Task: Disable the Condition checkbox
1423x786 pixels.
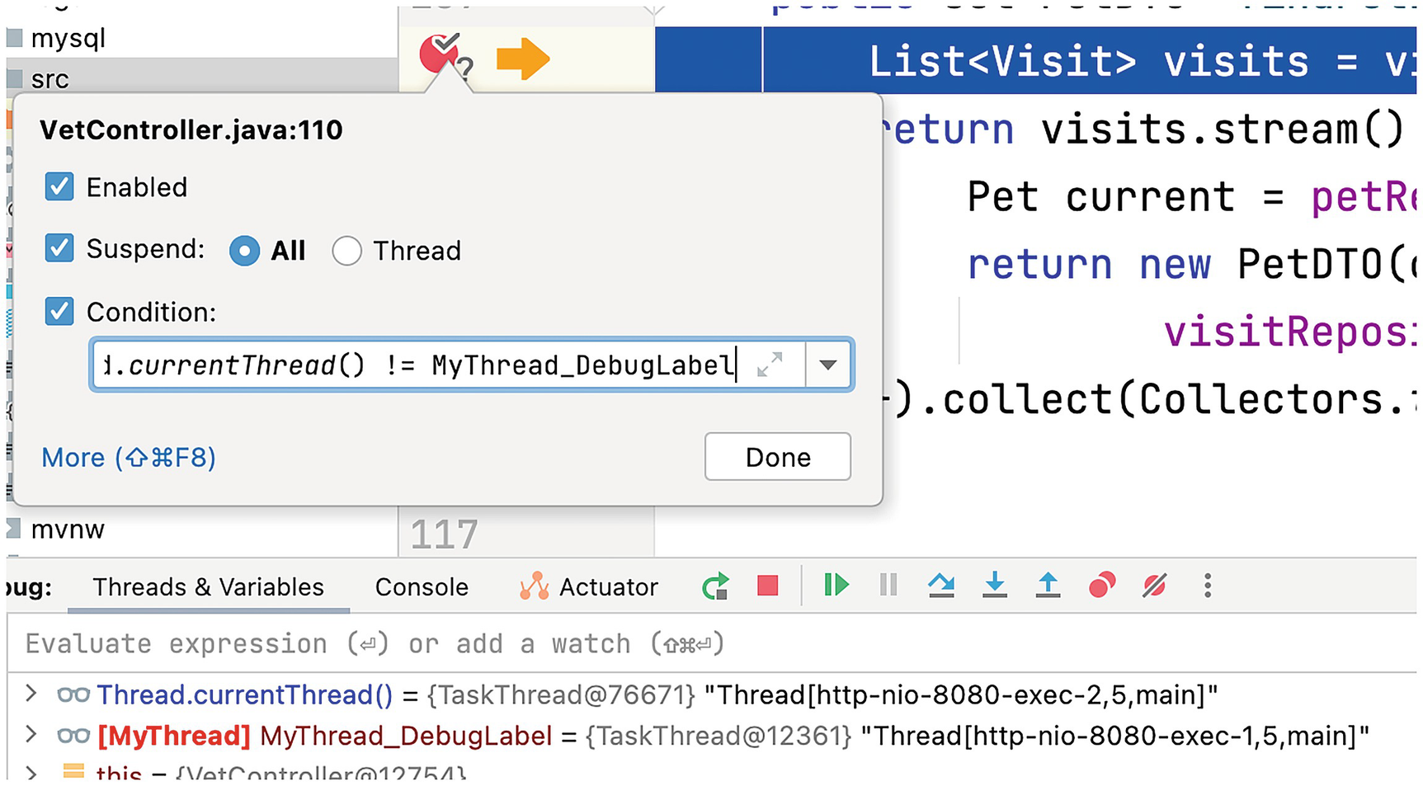Action: [59, 312]
